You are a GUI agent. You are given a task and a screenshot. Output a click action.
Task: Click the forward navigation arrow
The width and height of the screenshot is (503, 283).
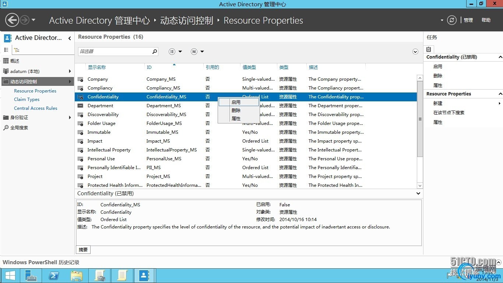coord(25,20)
